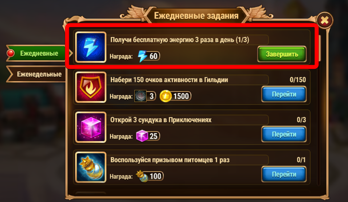
Task: Click the large pink cube quest icon
Action: click(90, 127)
